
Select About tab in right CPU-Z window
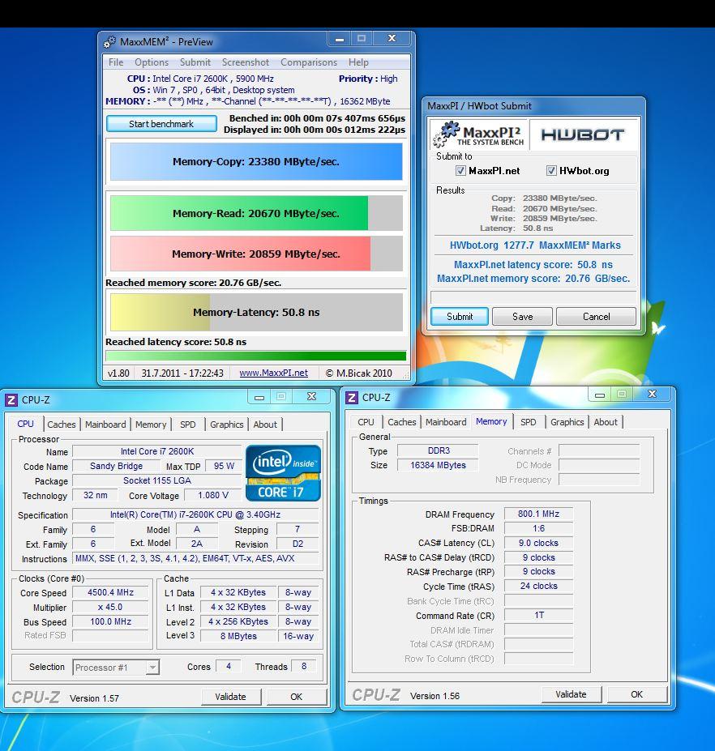[x=606, y=422]
